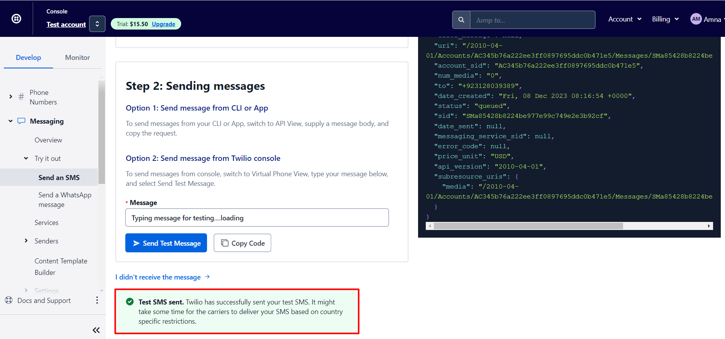This screenshot has width=725, height=339.
Task: Click the "status": "queued" line
Action: [472, 106]
